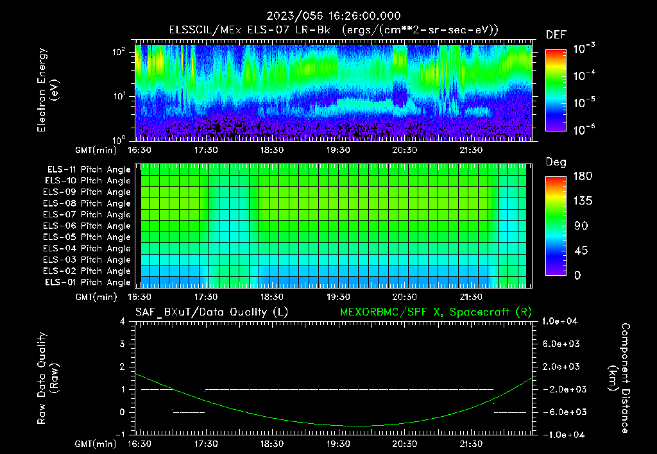Click the Component Distance (km) axis label
Screen dimensions: 657x454
pos(619,378)
